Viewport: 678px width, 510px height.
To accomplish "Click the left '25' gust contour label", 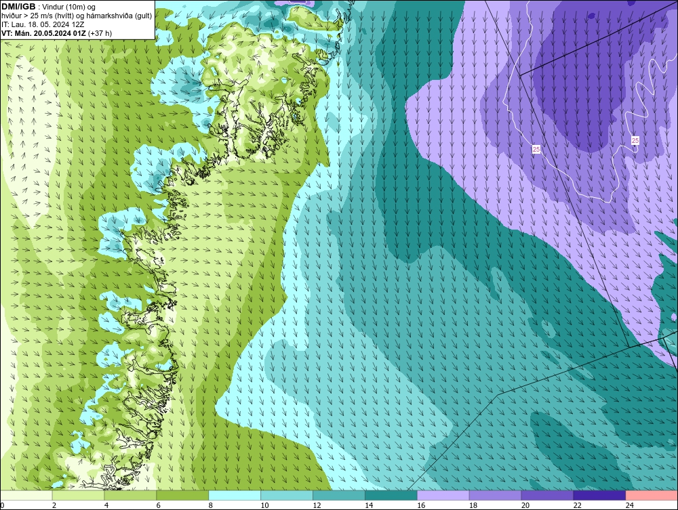I will pos(536,149).
